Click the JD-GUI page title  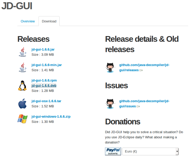tap(17, 6)
